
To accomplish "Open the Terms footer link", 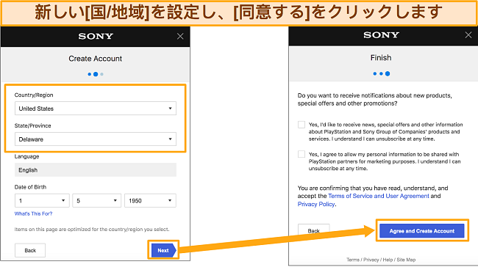I will coord(353,260).
